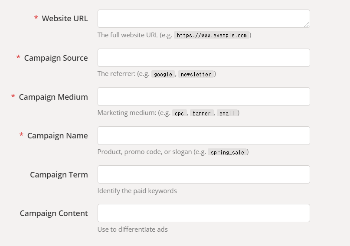
Task: Click the Website URL field label
Action: pyautogui.click(x=65, y=19)
